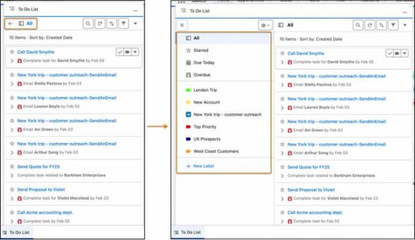Select Starred in the label list
The width and height of the screenshot is (415, 240).
[x=224, y=50]
